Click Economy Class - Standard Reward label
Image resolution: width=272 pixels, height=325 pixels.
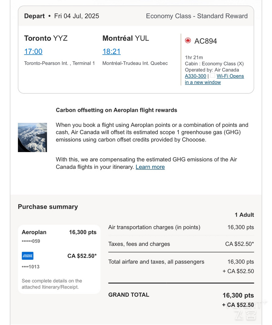click(x=197, y=16)
